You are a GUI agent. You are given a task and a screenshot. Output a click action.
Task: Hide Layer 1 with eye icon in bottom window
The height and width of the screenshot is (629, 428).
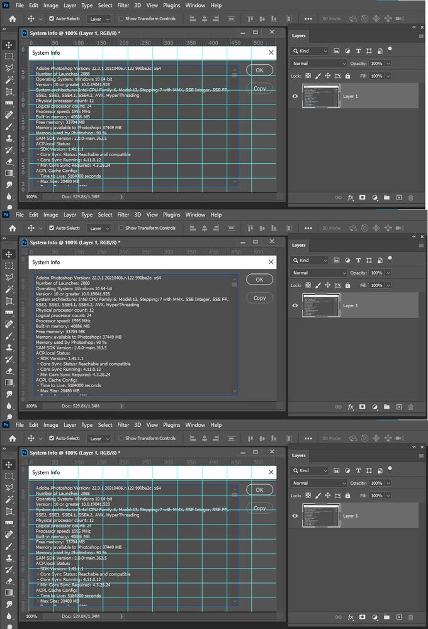(295, 516)
